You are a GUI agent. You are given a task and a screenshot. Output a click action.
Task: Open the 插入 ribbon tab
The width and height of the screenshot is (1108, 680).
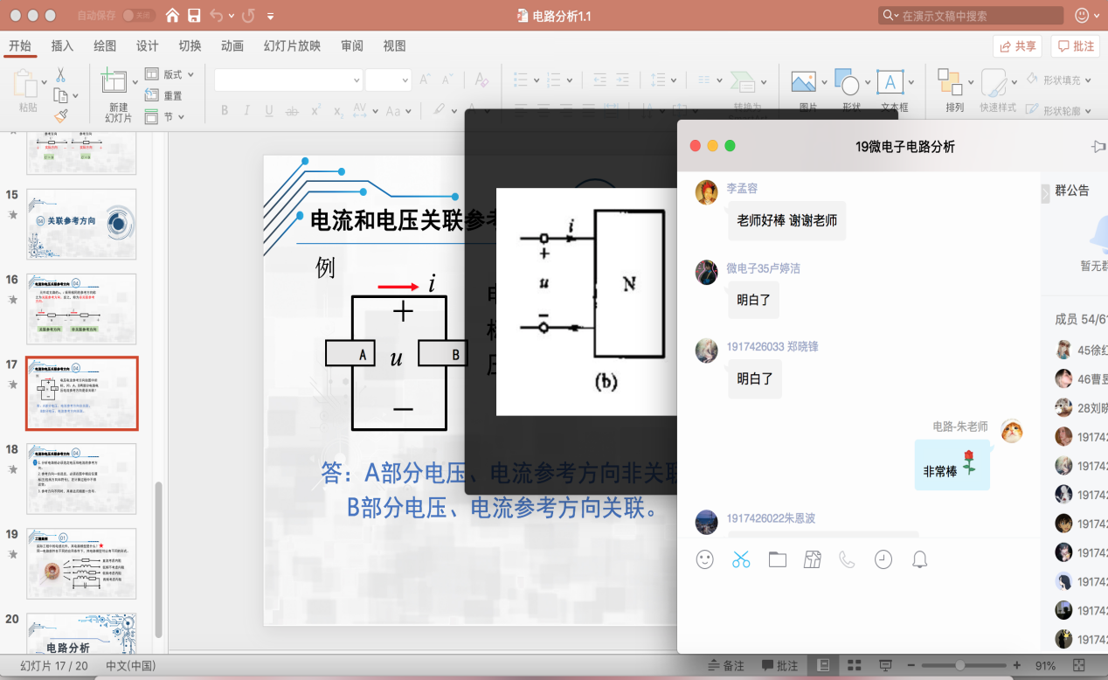62,46
